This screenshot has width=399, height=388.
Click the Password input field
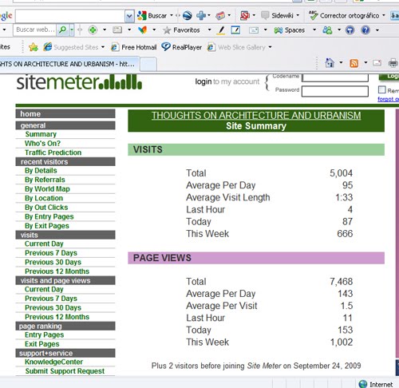coord(335,91)
